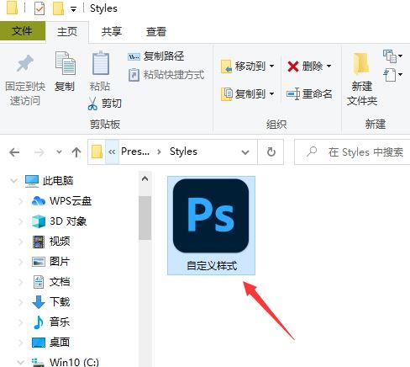410x367 pixels.
Task: Click the search Styles input field
Action: pyautogui.click(x=352, y=152)
